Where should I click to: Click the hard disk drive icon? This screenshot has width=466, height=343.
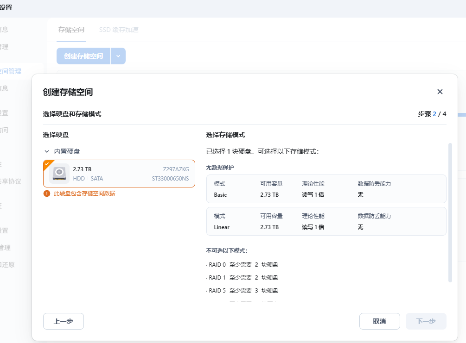click(x=59, y=174)
